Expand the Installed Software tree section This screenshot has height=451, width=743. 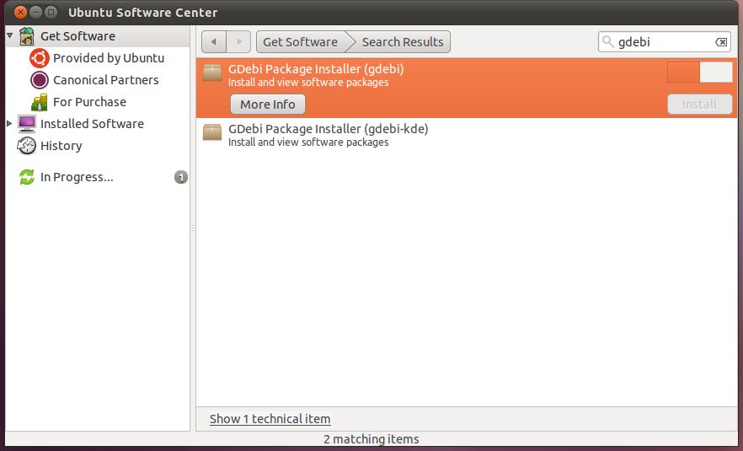click(9, 123)
